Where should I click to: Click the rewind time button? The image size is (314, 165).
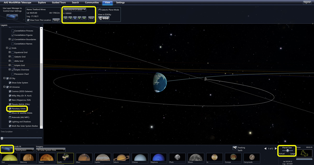coord(70,18)
